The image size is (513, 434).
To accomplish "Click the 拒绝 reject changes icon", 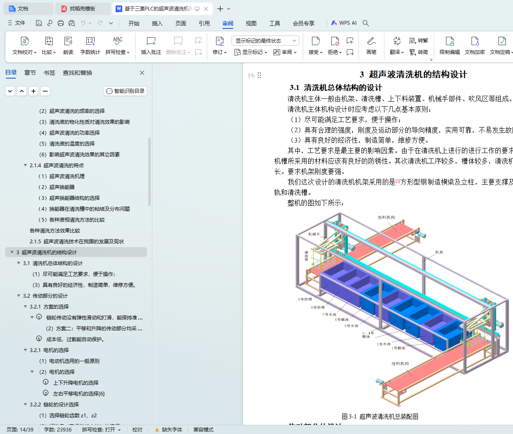I will (x=335, y=41).
